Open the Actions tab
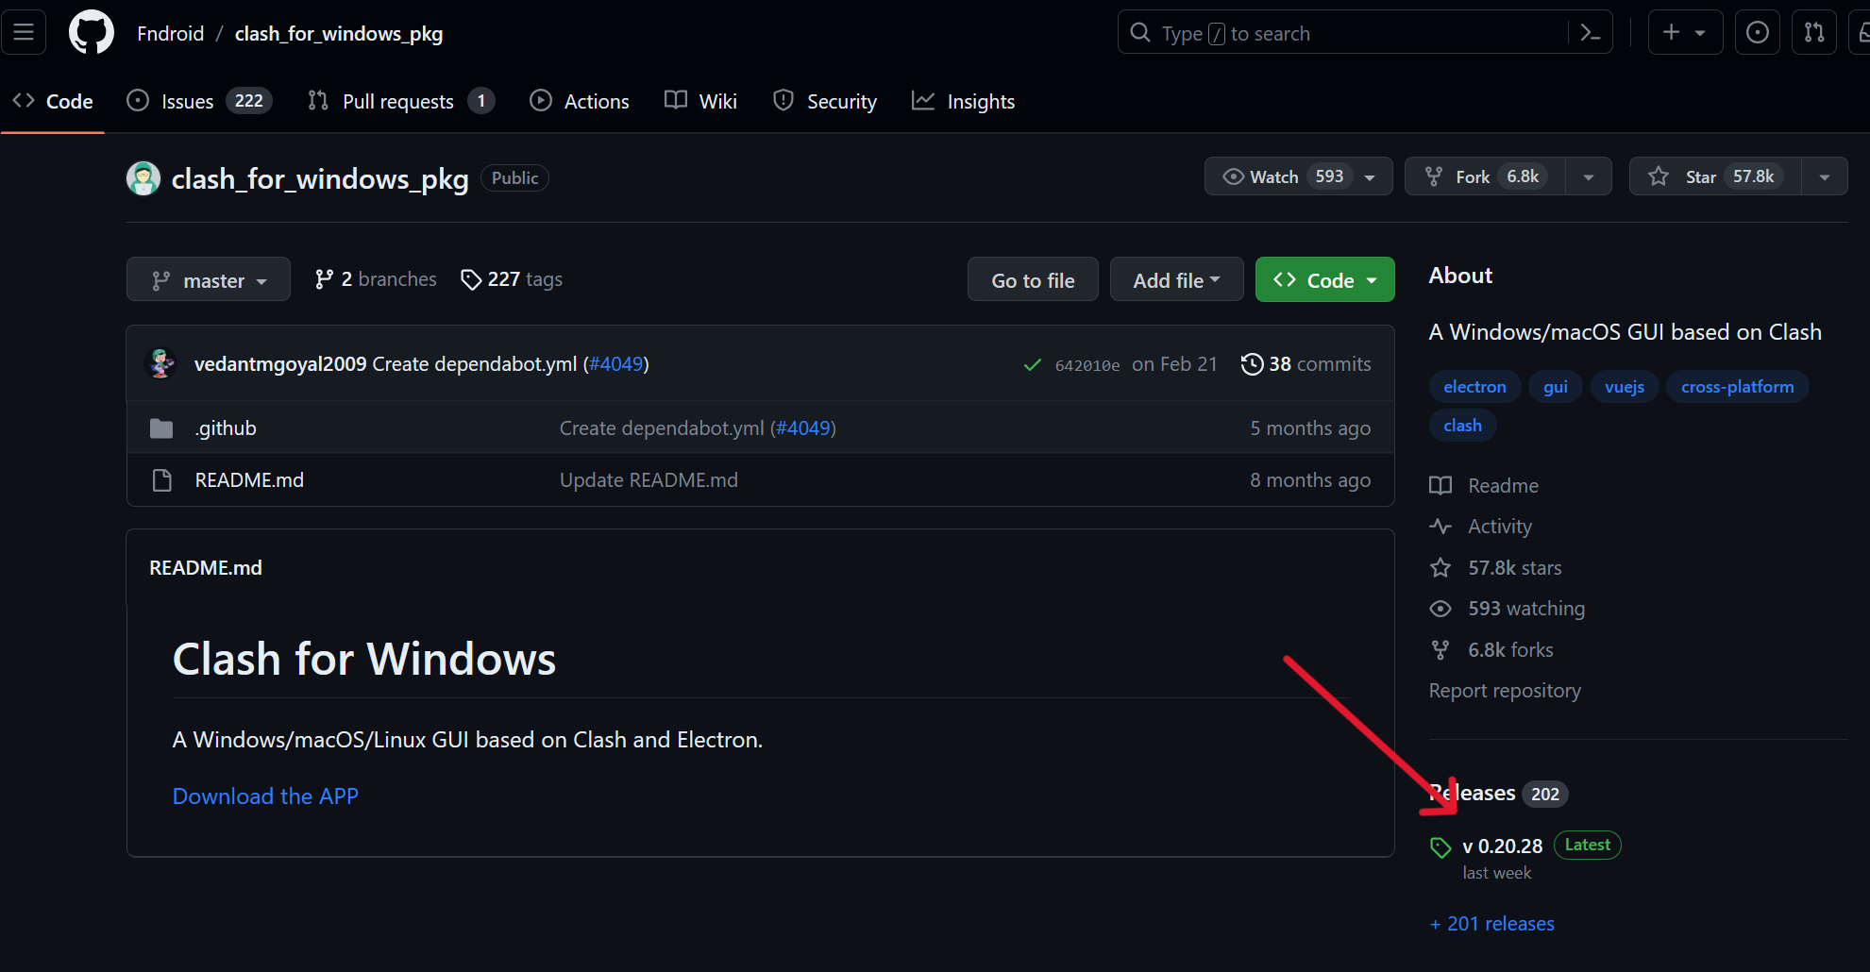The image size is (1870, 972). click(x=580, y=101)
